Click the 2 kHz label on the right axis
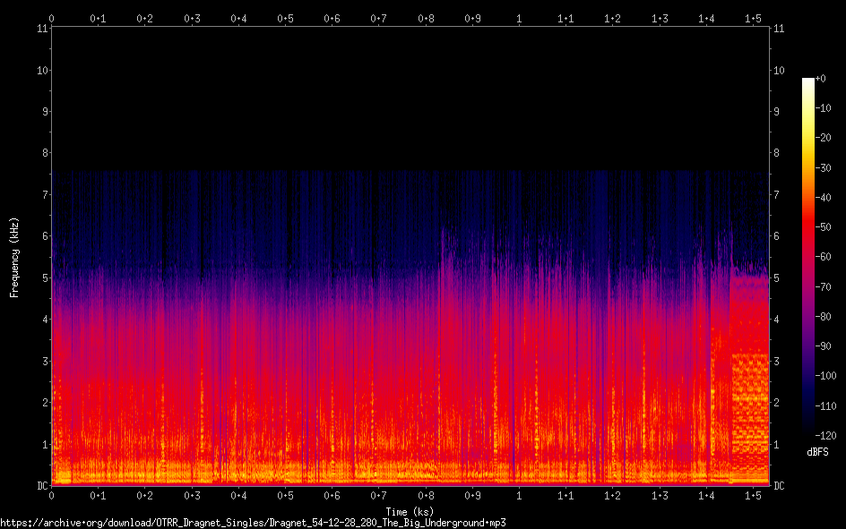Image resolution: width=846 pixels, height=529 pixels. click(777, 403)
